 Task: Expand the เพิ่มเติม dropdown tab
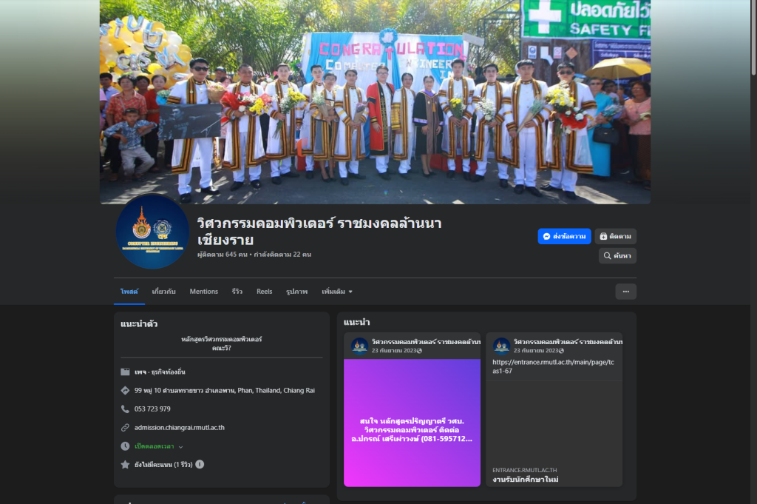(x=337, y=292)
